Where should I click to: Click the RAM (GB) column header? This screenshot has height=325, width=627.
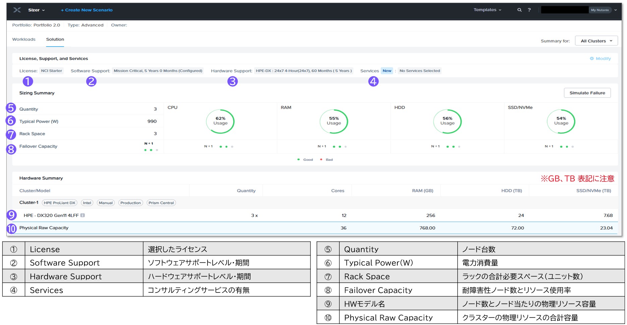tap(422, 191)
